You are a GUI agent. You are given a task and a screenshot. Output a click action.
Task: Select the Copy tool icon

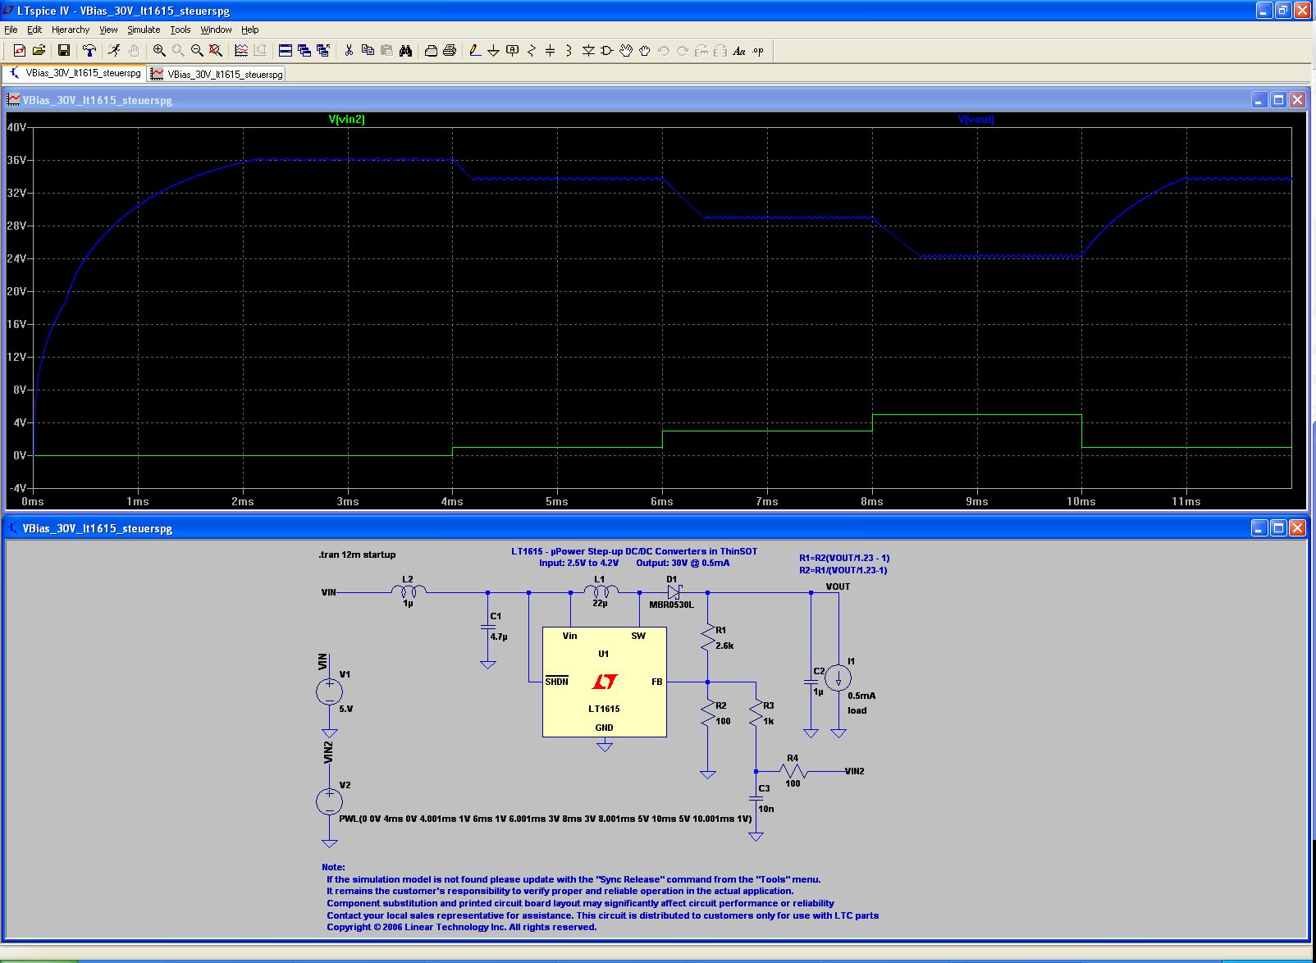368,51
